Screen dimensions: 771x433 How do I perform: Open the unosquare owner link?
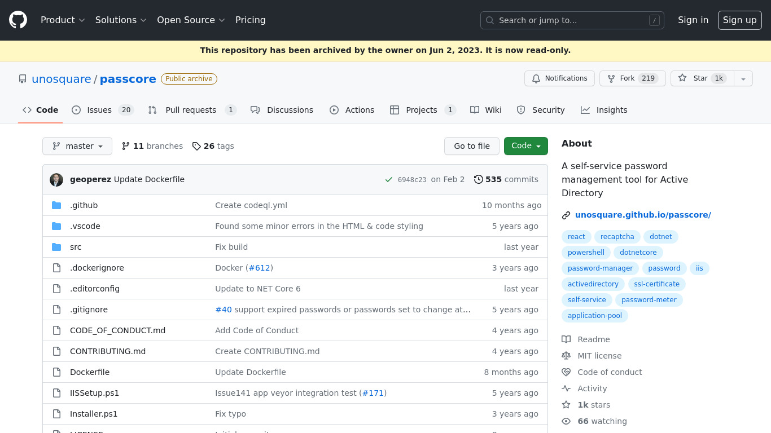(x=62, y=79)
